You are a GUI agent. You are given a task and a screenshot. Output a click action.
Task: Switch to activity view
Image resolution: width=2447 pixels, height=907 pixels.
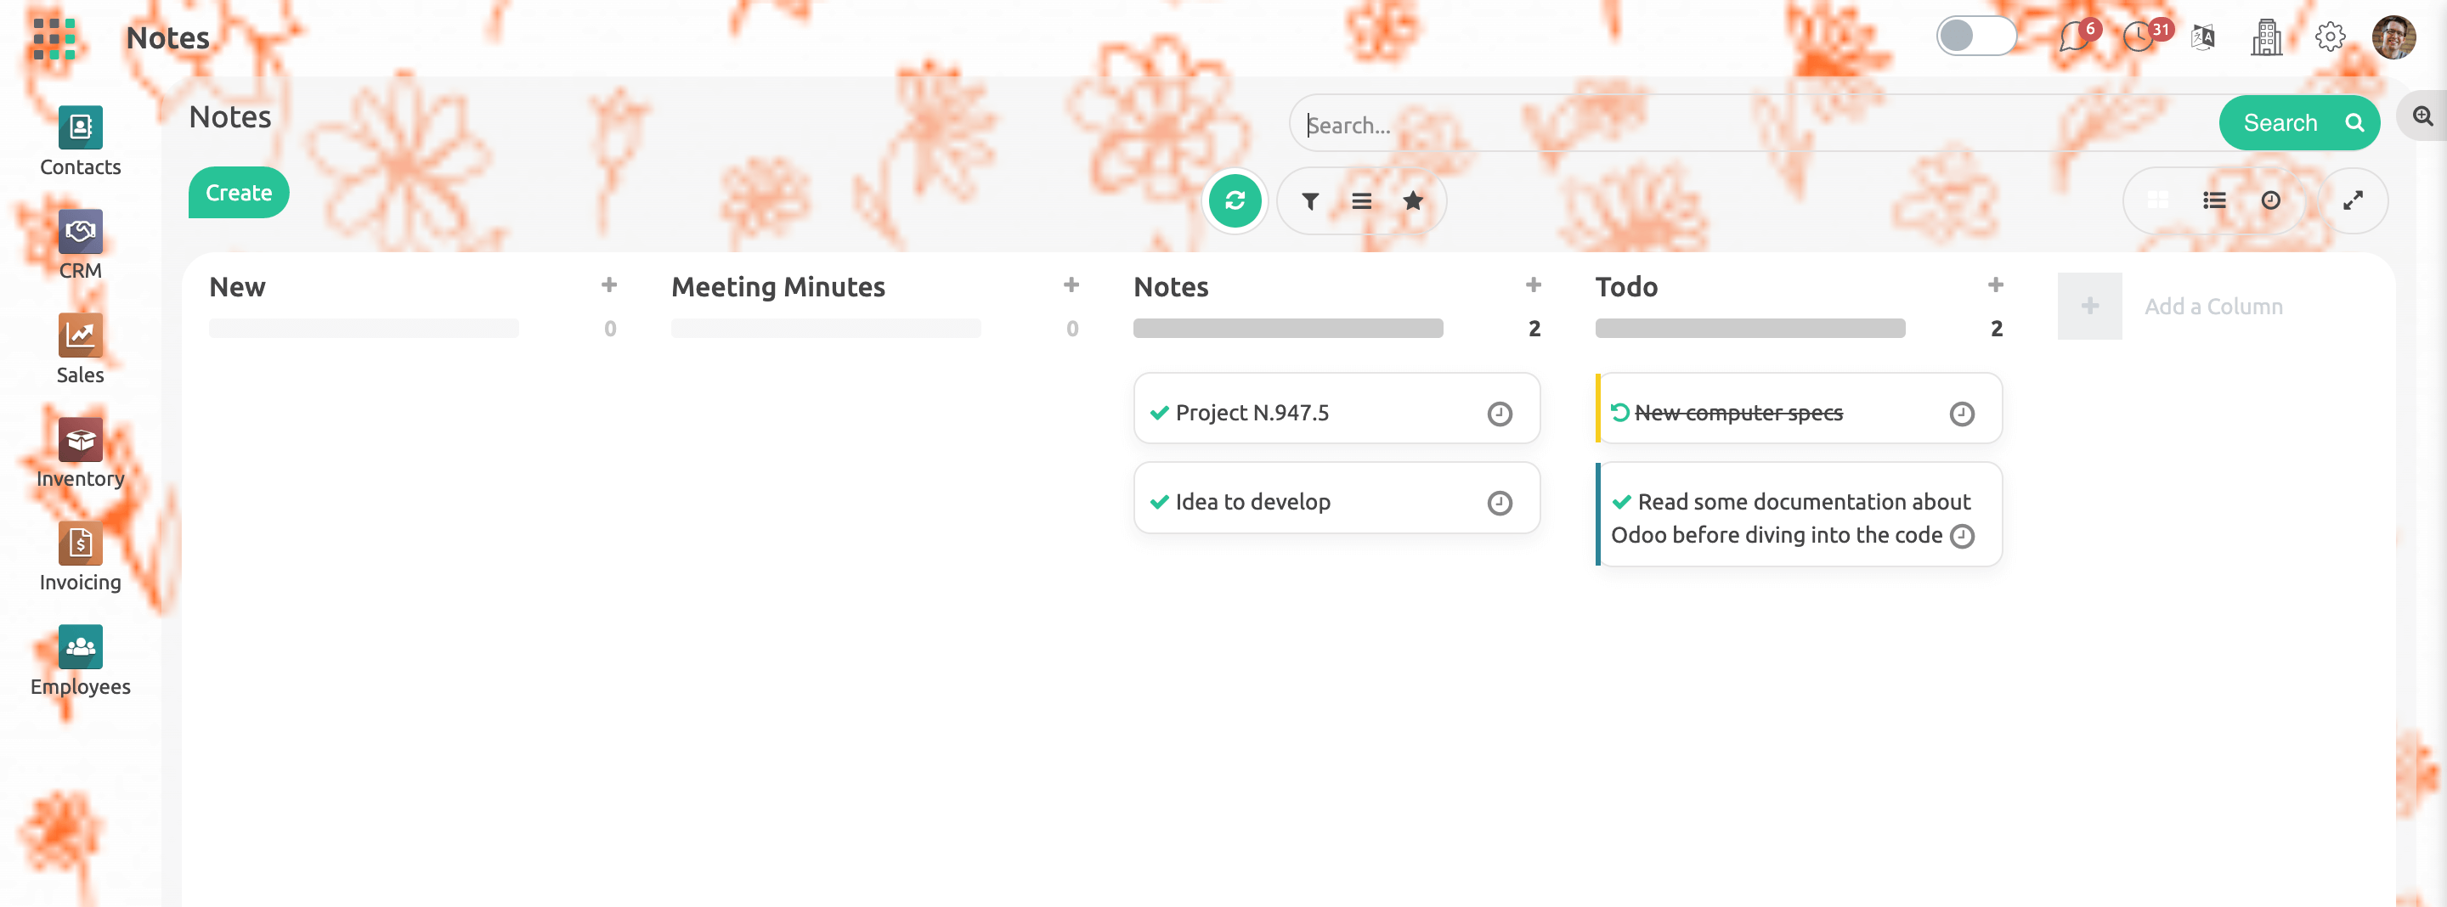pyautogui.click(x=2269, y=200)
